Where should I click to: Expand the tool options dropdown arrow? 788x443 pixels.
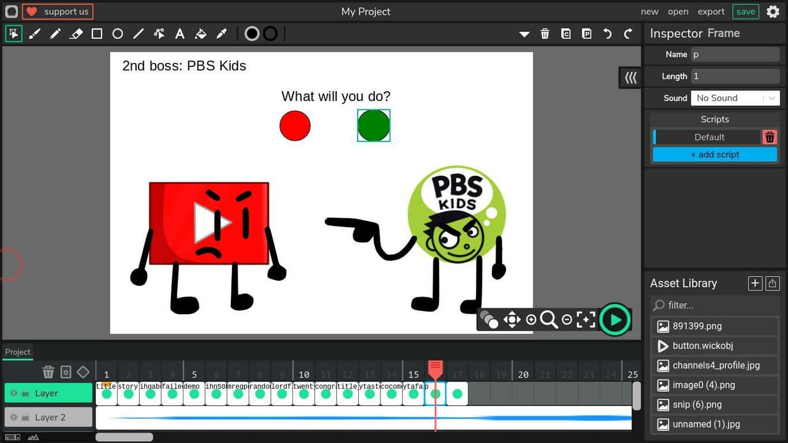point(524,34)
